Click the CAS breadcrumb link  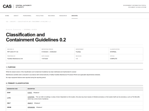(7, 22)
